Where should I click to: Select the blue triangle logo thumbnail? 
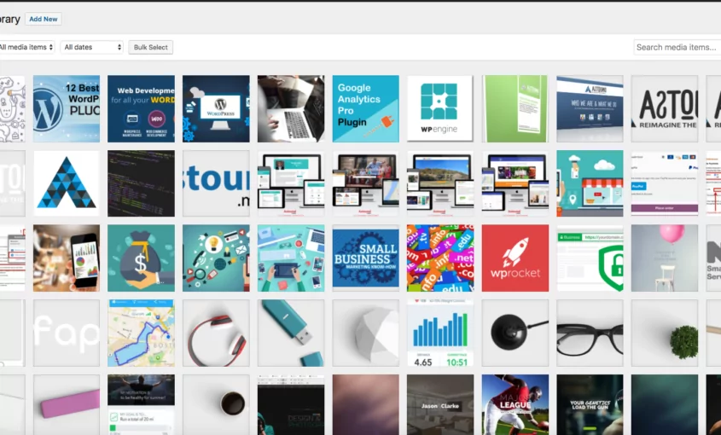[x=67, y=183]
